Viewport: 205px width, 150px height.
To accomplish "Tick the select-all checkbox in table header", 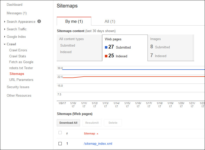I will click(60, 133).
